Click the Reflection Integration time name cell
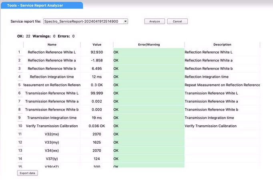Viewport: 273px width, 180px height. [x=52, y=77]
